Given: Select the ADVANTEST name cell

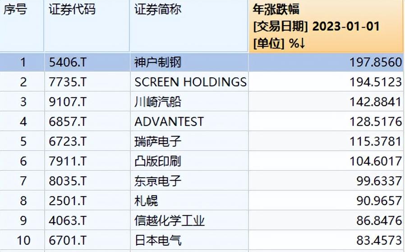Looking at the screenshot, I should pyautogui.click(x=169, y=121).
